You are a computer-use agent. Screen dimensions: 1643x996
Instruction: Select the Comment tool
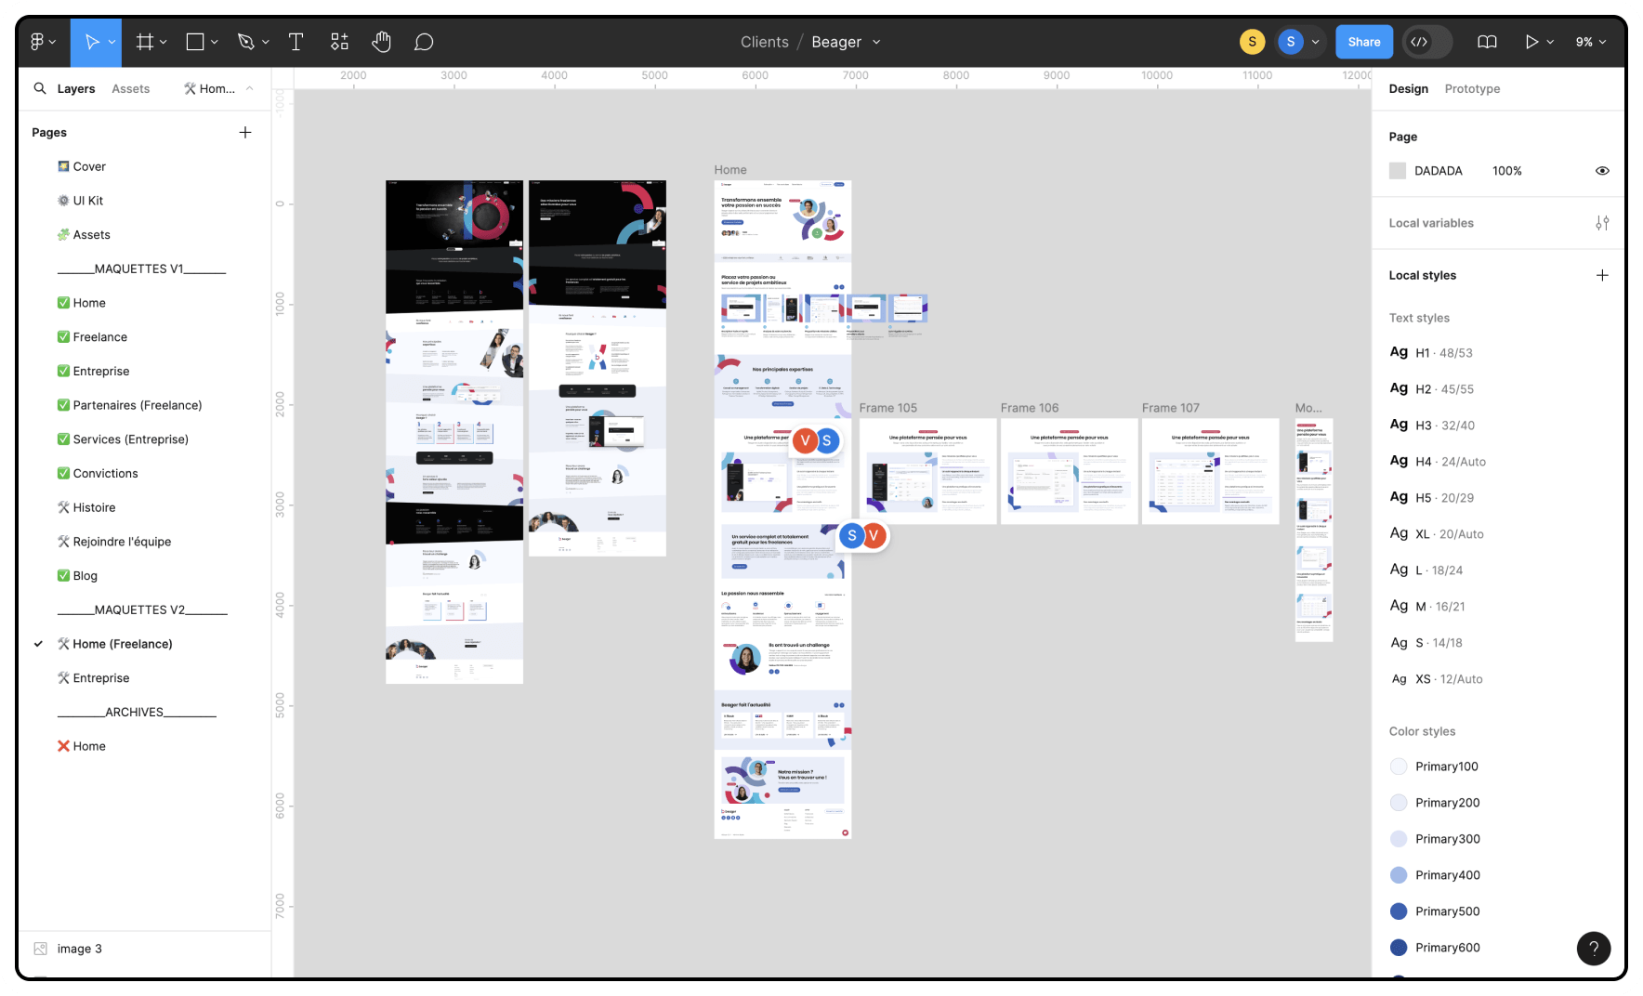tap(424, 42)
